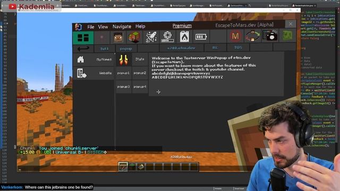The width and height of the screenshot is (340, 191).
Task: Open the MyHomes sidebar entry
Action: 93,59
